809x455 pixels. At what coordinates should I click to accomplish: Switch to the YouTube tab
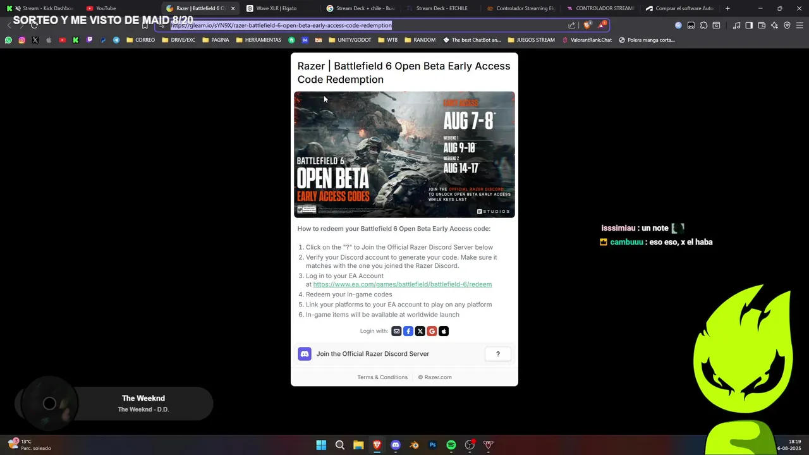coord(119,8)
